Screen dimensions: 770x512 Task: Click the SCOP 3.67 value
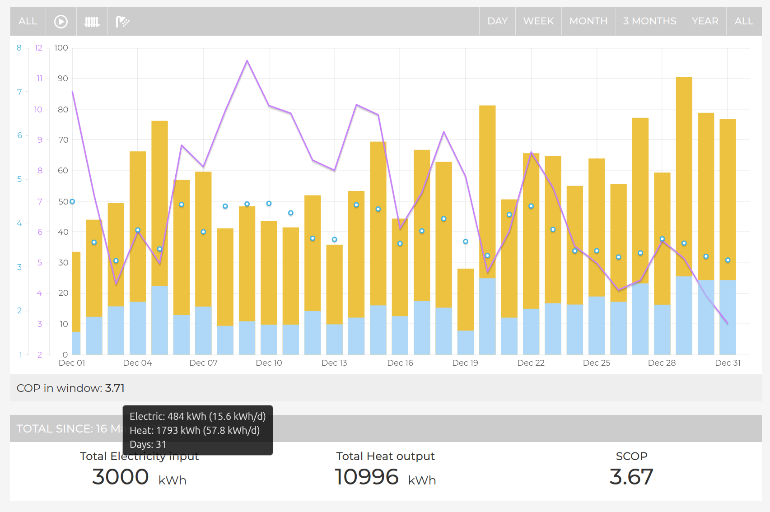click(631, 477)
